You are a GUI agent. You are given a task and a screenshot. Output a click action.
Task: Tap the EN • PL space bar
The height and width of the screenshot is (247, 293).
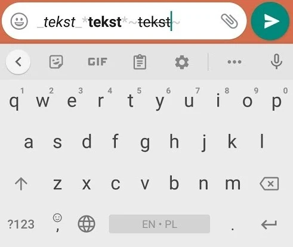point(159,224)
